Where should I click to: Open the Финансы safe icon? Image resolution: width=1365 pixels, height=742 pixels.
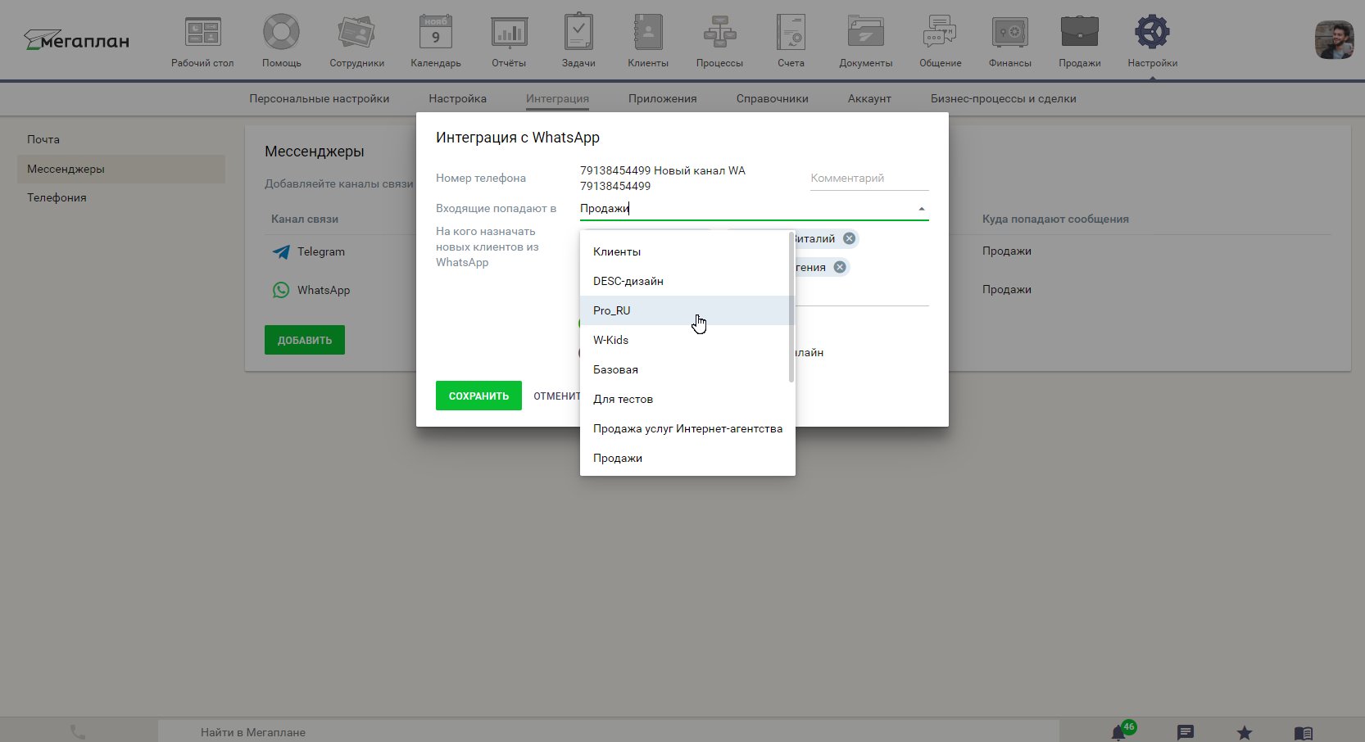[1009, 33]
